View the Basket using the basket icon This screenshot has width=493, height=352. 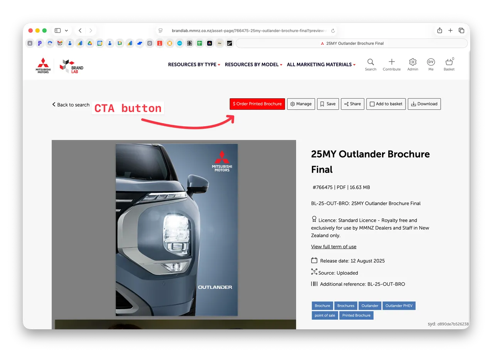[x=449, y=64]
